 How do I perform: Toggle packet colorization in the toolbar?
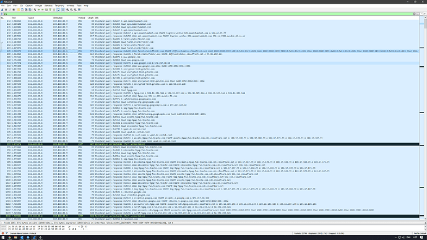[63, 9]
